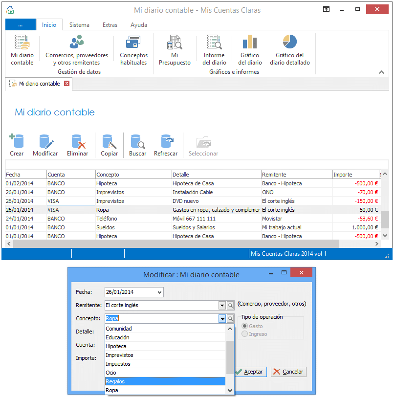Select the Ingreso radio button

[x=245, y=334]
